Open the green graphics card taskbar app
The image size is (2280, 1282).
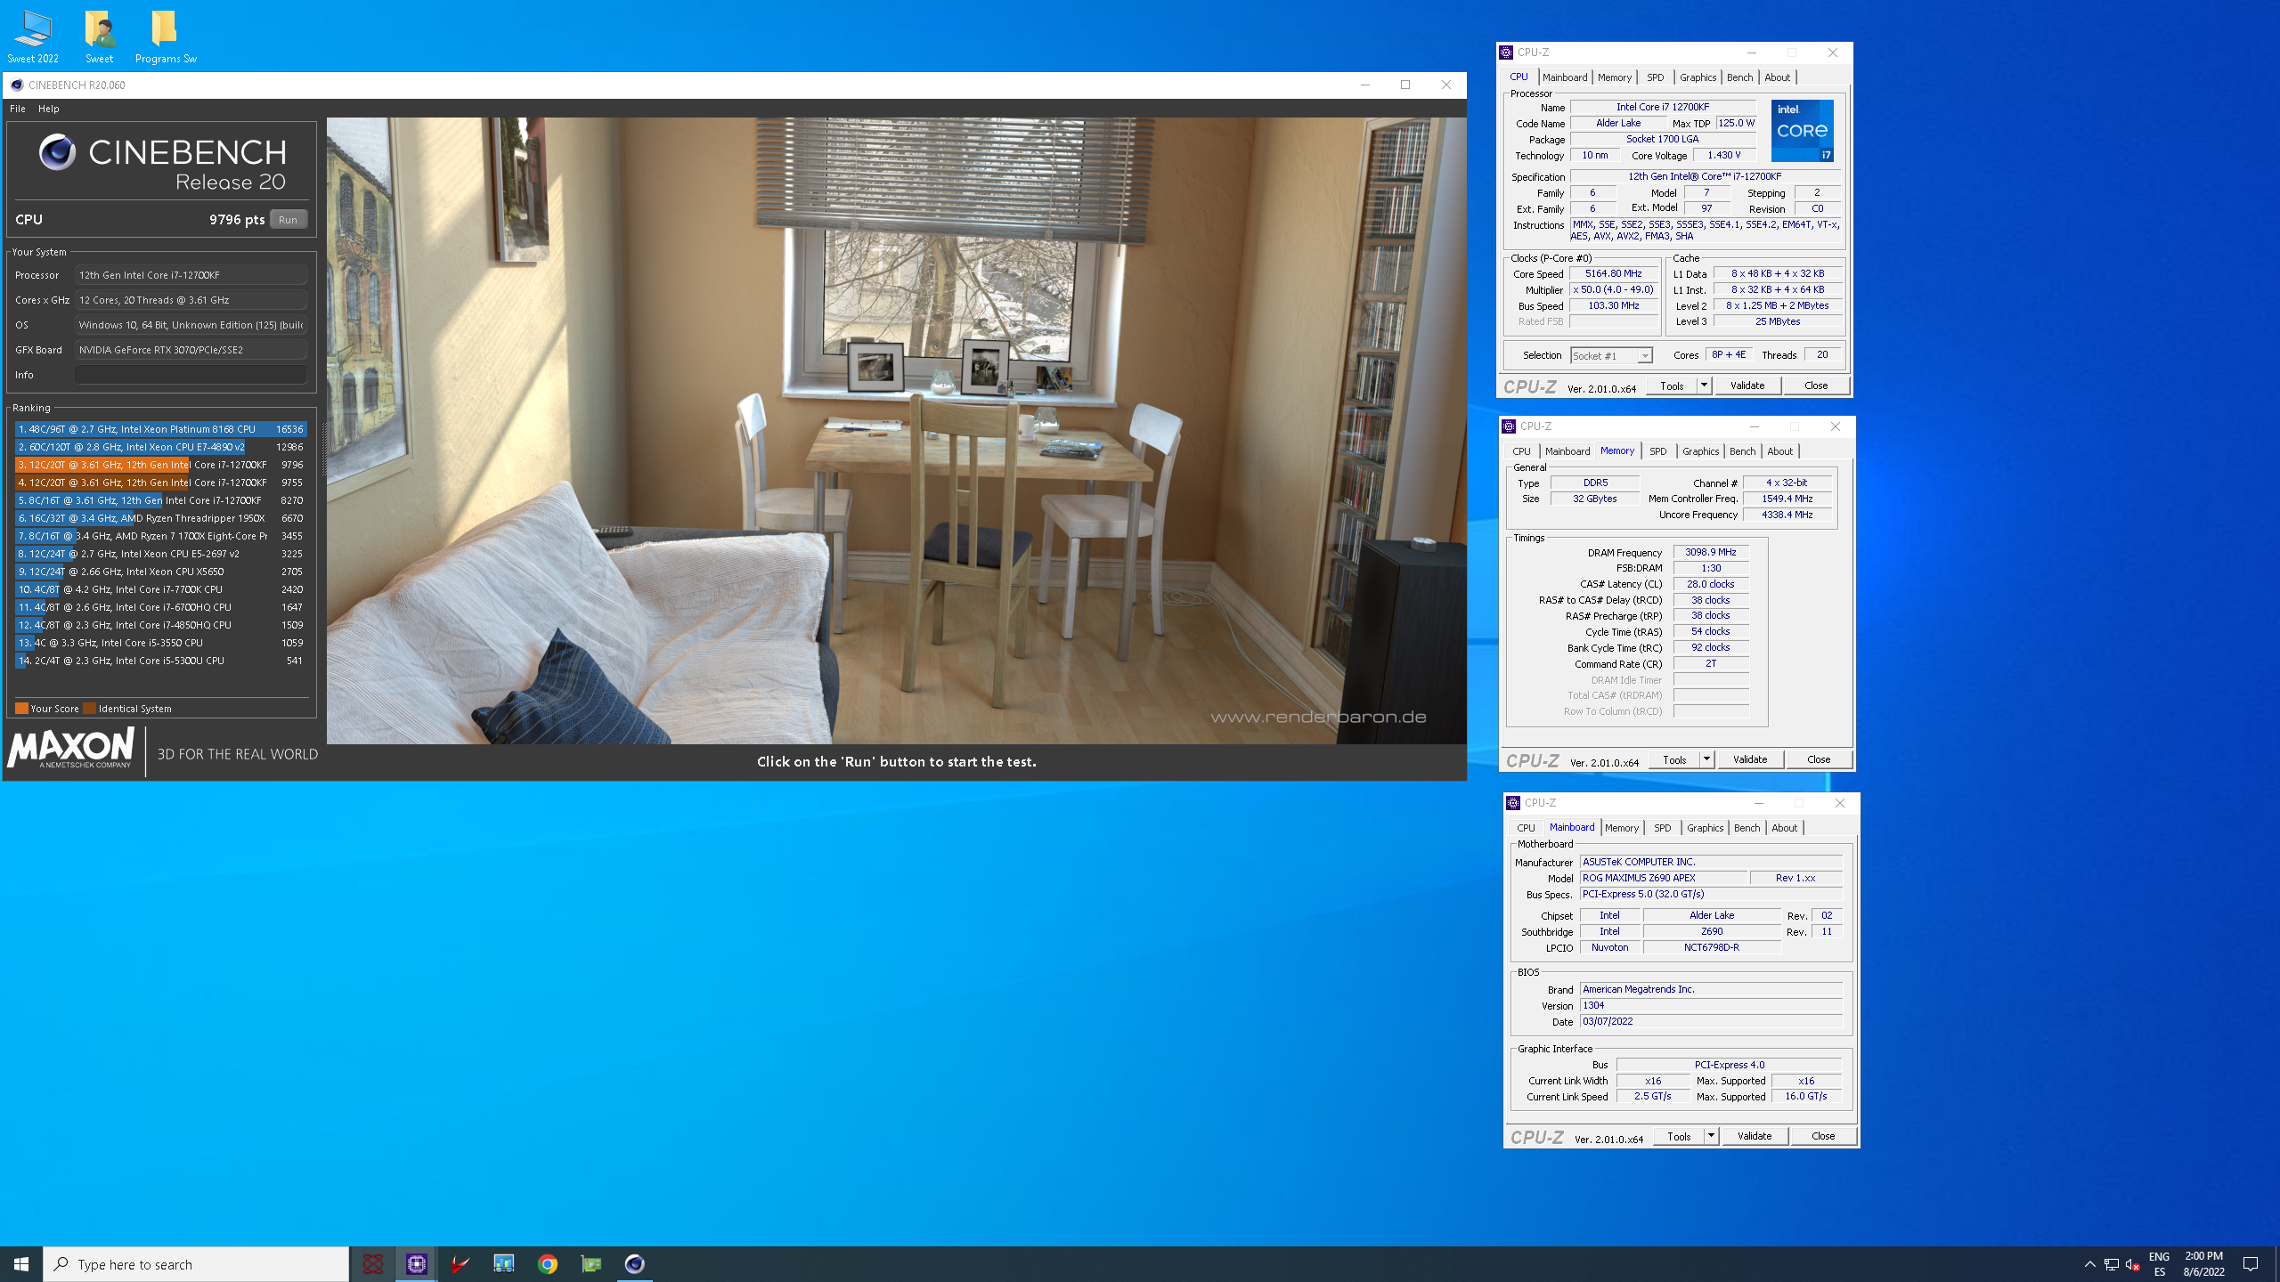[x=591, y=1263]
